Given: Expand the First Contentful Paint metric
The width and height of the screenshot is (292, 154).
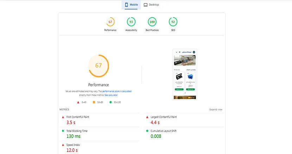Looking at the screenshot, I should (x=78, y=117).
